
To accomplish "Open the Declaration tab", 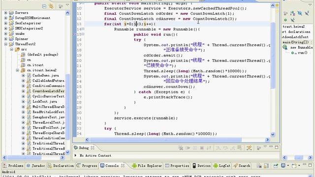I will [x=61, y=166].
